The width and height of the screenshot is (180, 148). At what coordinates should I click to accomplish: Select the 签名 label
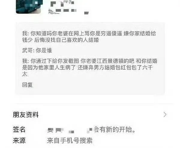[x=19, y=129]
